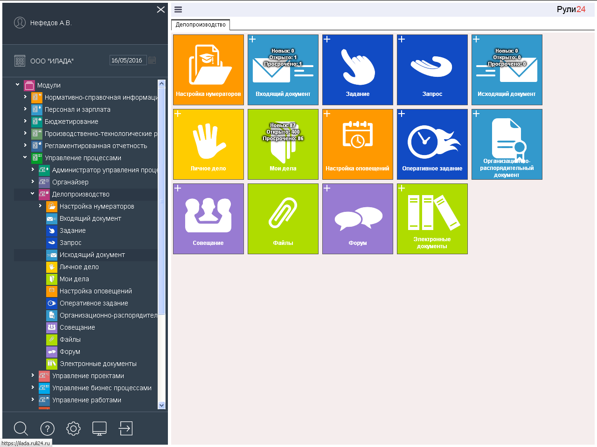
Task: Select Форум in module tree
Action: [x=70, y=352]
